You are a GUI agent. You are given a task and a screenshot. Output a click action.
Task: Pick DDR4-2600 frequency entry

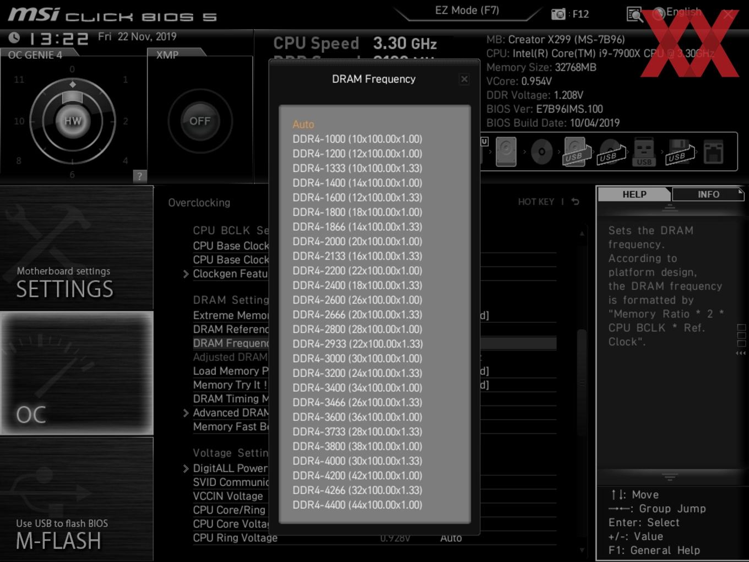(x=357, y=300)
